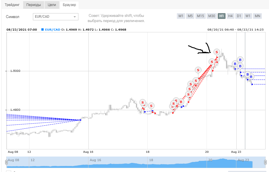
Task: Click the Aug 16 date axis label
Action: click(88, 152)
